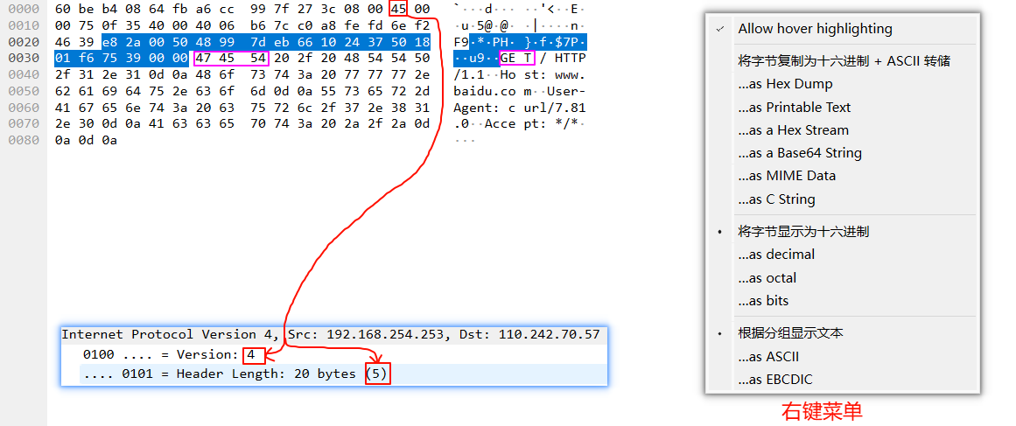Viewport: 1016px width, 426px height.
Task: Click hex byte 45 in first row
Action: click(x=398, y=9)
